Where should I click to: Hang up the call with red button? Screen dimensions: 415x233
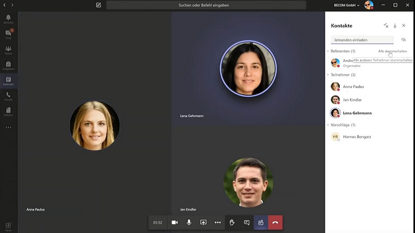point(275,222)
